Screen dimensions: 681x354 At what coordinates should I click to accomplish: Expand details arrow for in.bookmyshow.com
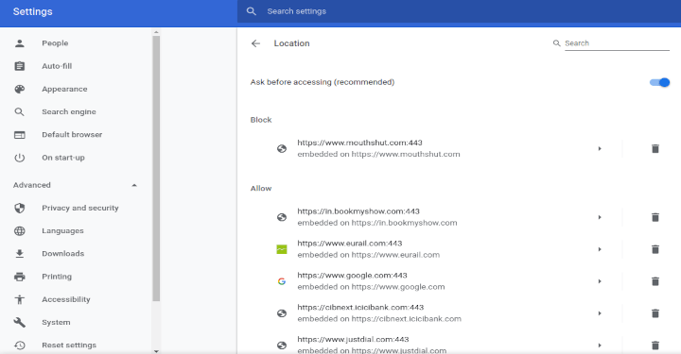point(600,217)
